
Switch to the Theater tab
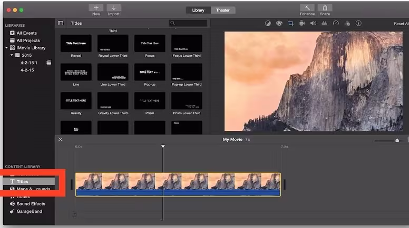(x=223, y=10)
